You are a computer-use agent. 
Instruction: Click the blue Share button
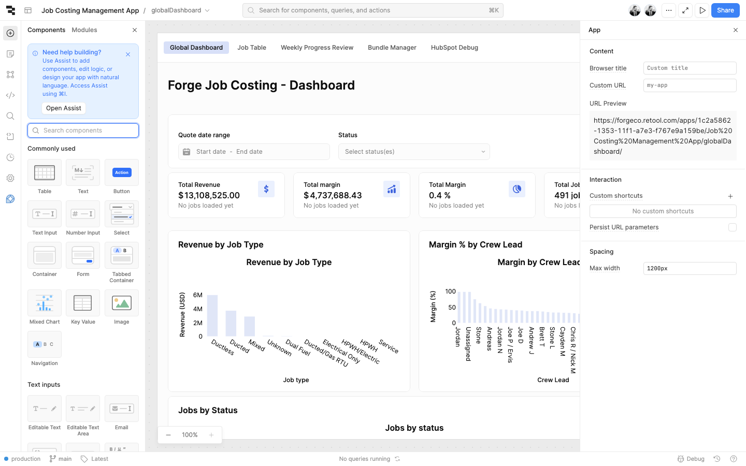point(725,10)
